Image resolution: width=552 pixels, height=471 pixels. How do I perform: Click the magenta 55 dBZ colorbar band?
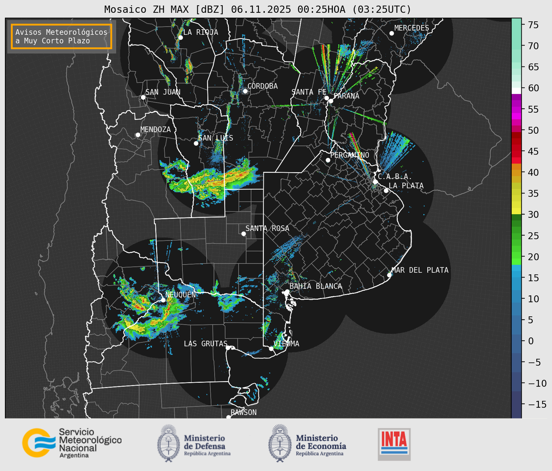tap(516, 110)
